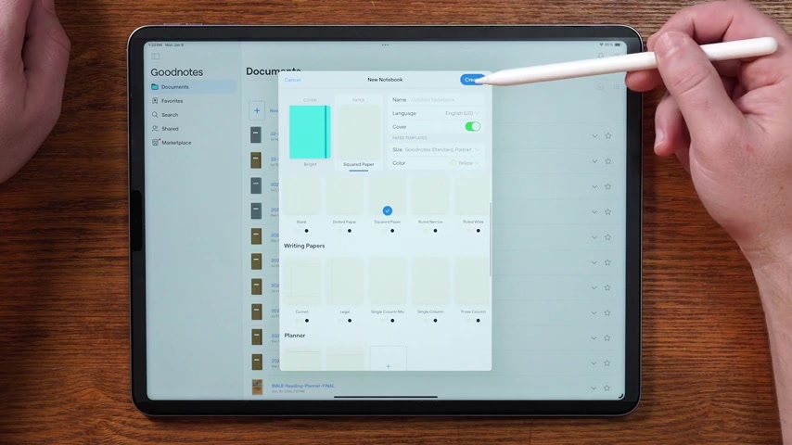
Task: Toggle the Cover switch off
Action: tap(472, 127)
